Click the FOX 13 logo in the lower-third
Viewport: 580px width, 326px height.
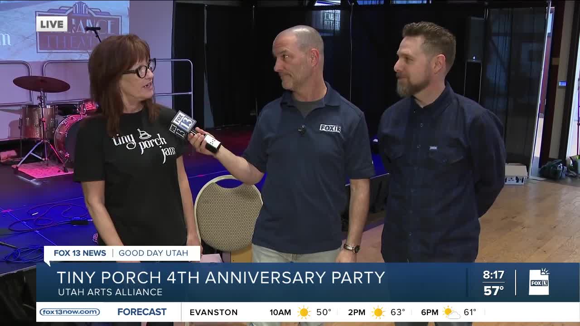point(539,282)
